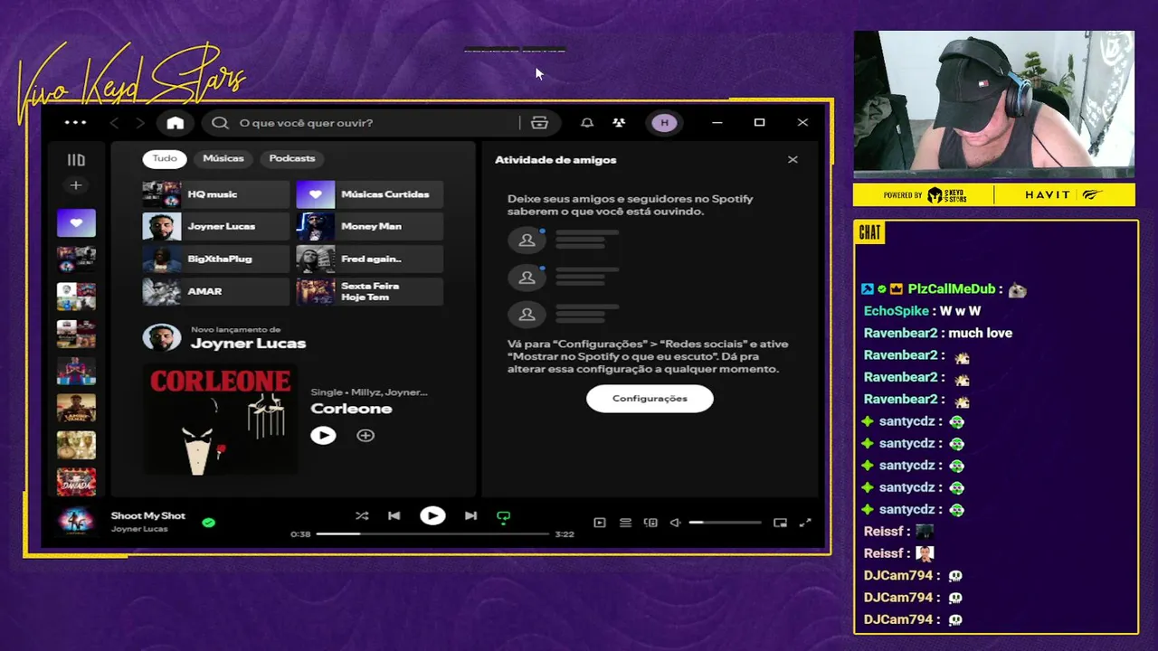This screenshot has height=651, width=1158.
Task: Open the profile avatar 'H' menu
Action: coord(664,123)
